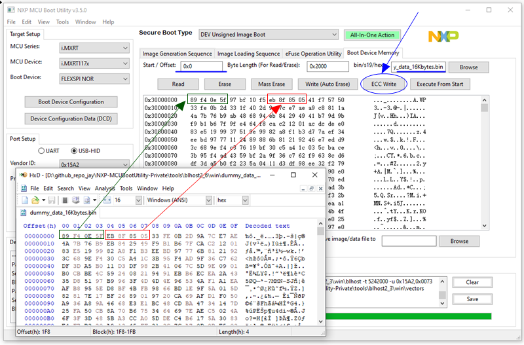This screenshot has width=524, height=345.
Task: Click the down arrow of memory dump scrollbar
Action: pyautogui.click(x=484, y=226)
